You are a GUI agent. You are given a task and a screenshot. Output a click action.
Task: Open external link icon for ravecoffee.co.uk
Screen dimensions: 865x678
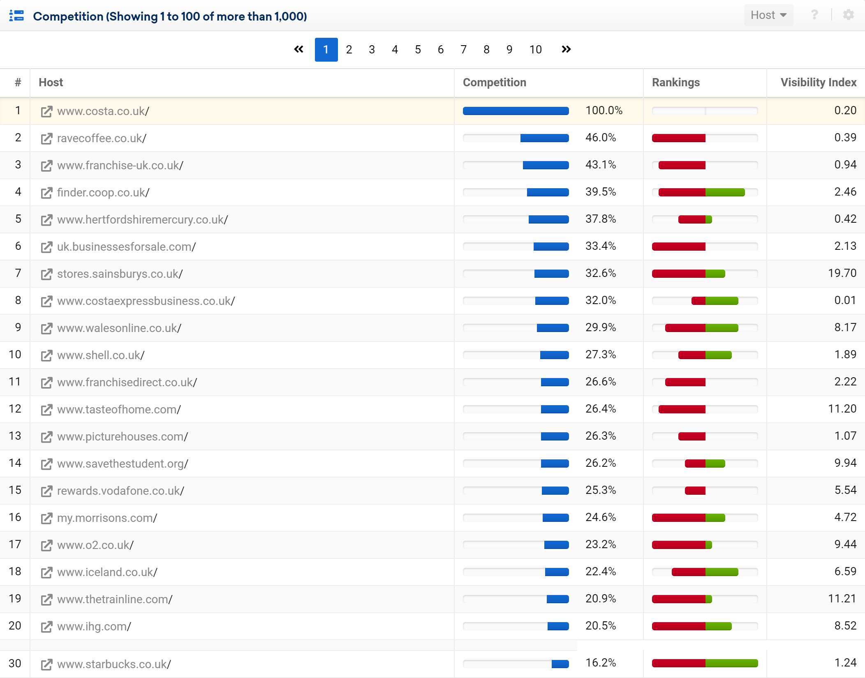(x=47, y=138)
